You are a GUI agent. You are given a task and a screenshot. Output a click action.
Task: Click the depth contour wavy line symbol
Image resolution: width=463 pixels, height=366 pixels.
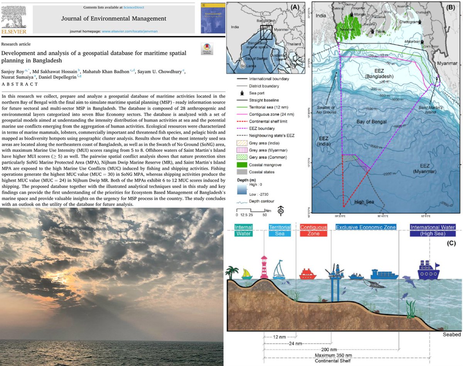click(242, 202)
